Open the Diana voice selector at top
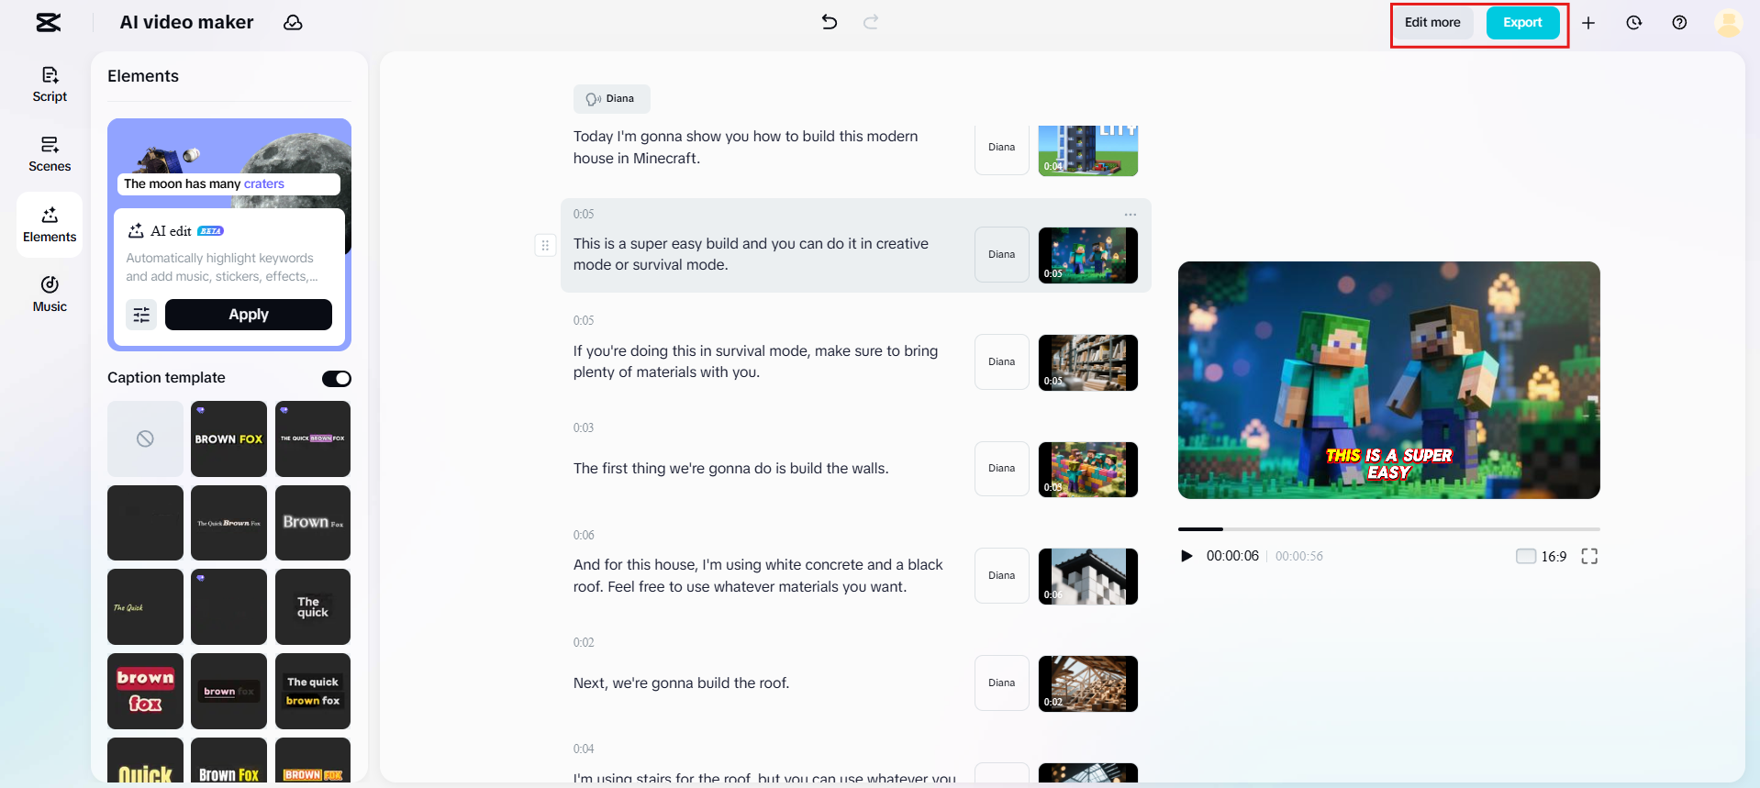Screen dimensions: 1760x788 click(x=611, y=99)
